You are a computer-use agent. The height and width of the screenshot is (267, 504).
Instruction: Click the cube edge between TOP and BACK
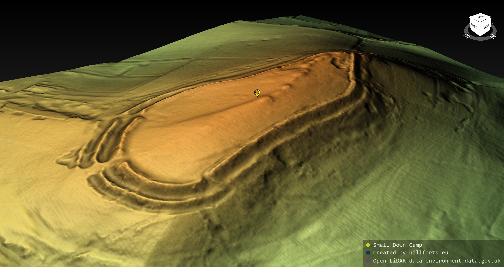click(x=486, y=20)
